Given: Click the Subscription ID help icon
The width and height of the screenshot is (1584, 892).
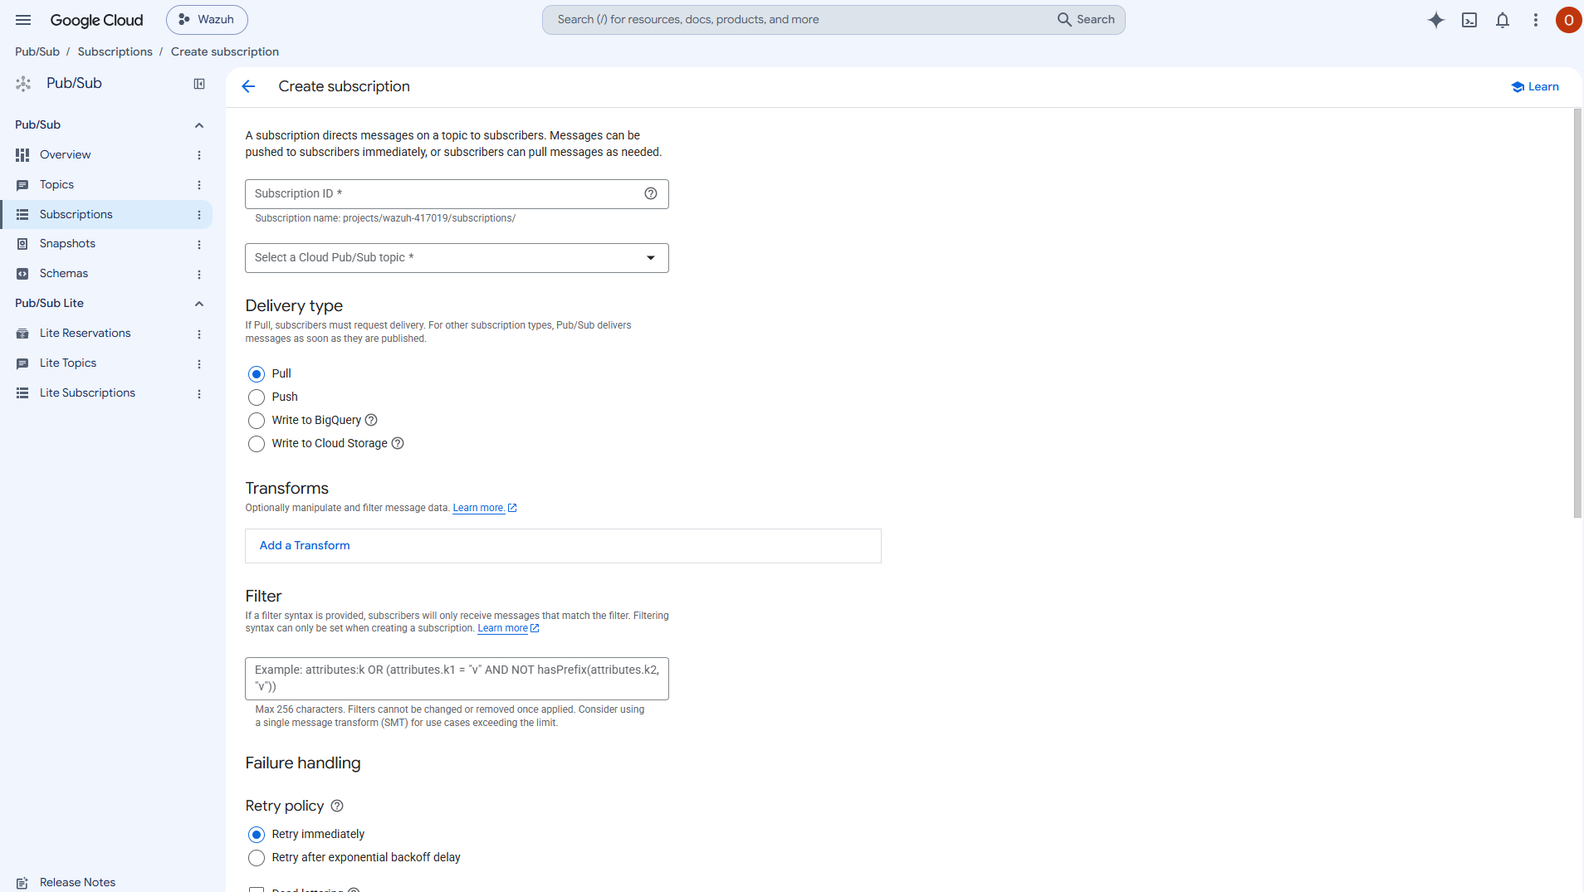Looking at the screenshot, I should [651, 193].
